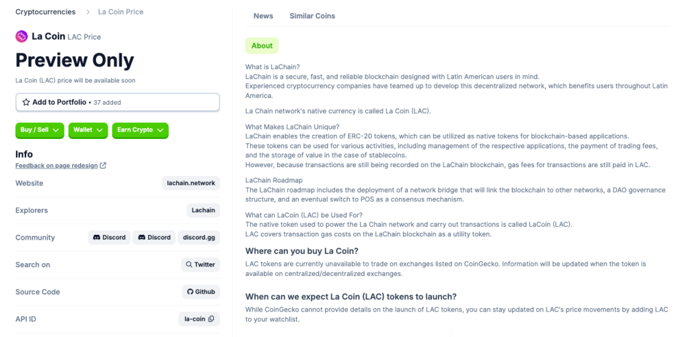Screen dimensions: 689x337
Task: Click the external link icon beside Feedback
Action: tap(103, 166)
